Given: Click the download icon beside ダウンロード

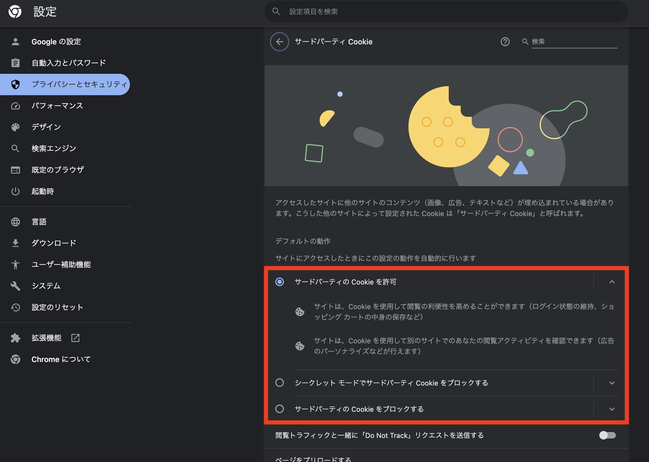Looking at the screenshot, I should 15,243.
